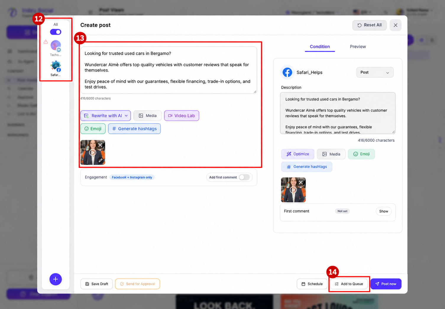Open Video Lab
The image size is (445, 309).
pos(182,116)
